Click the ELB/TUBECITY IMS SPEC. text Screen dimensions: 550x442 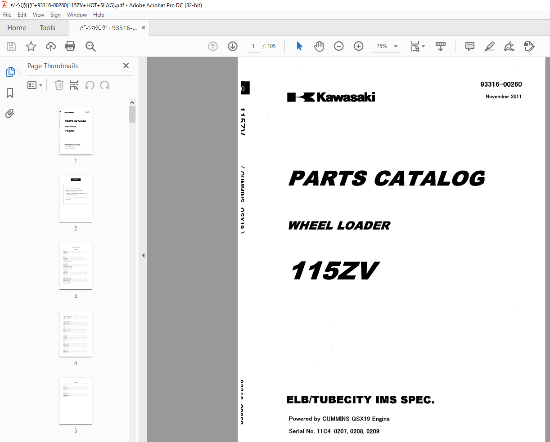coord(361,400)
